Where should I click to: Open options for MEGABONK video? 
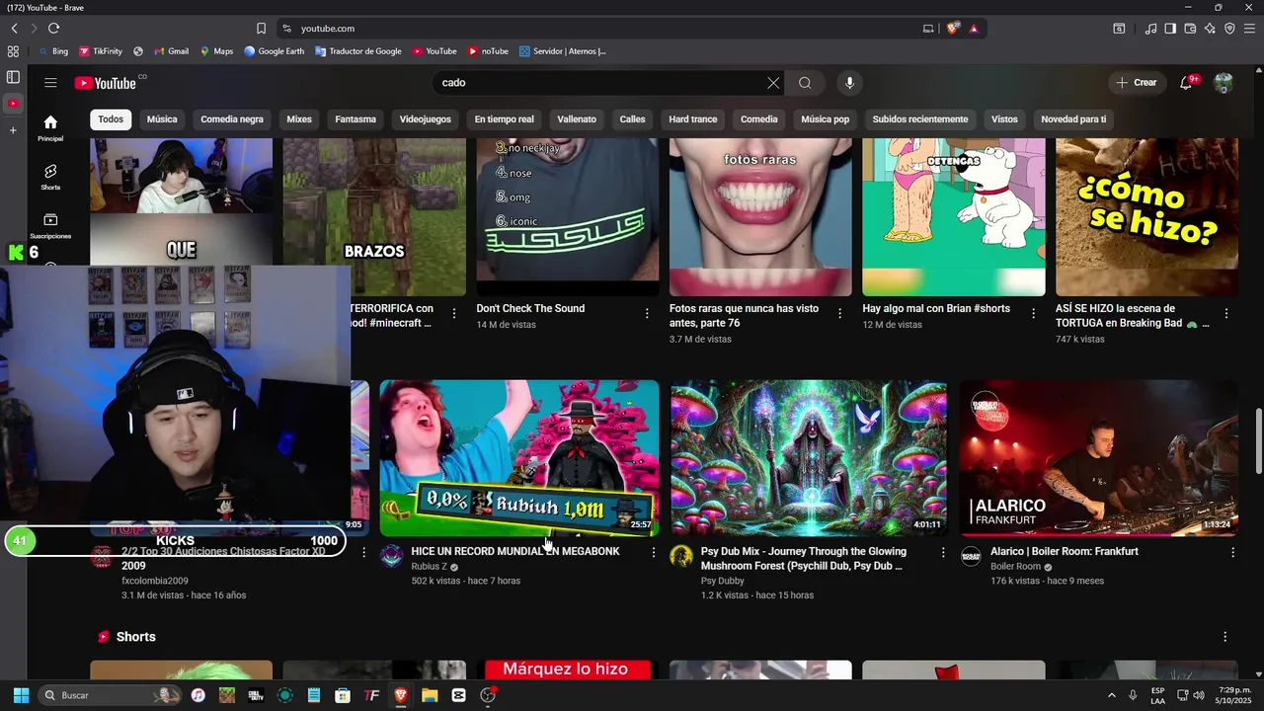point(653,553)
